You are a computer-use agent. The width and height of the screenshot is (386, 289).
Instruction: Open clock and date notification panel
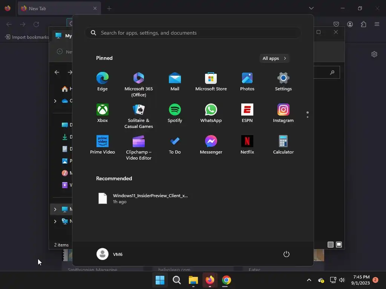tap(360, 280)
